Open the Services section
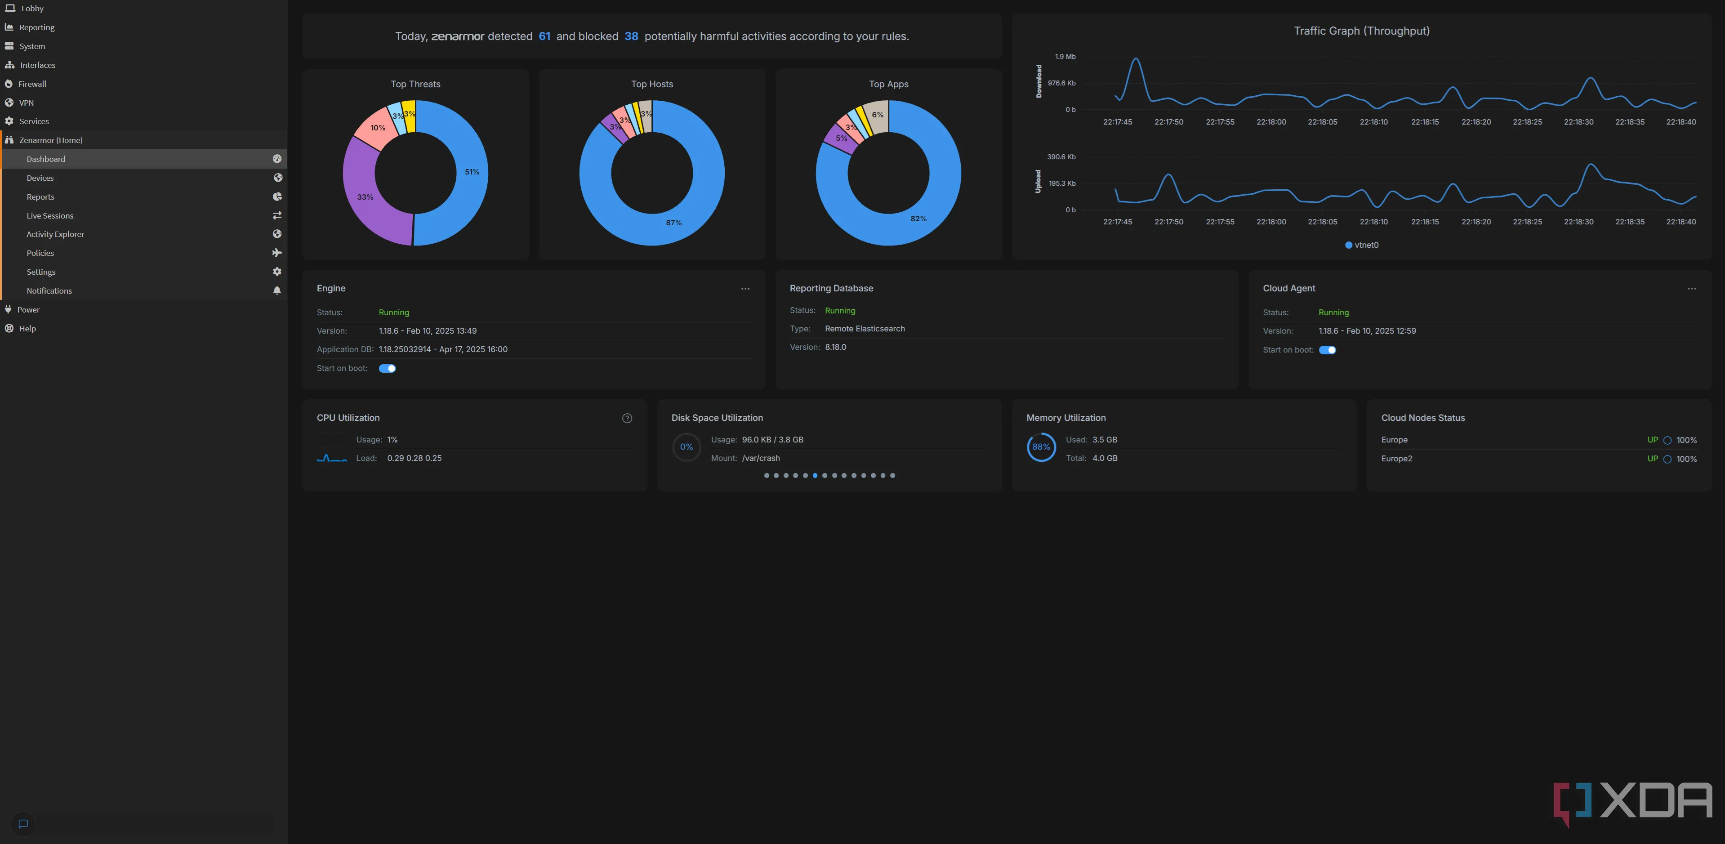This screenshot has width=1725, height=844. click(143, 121)
